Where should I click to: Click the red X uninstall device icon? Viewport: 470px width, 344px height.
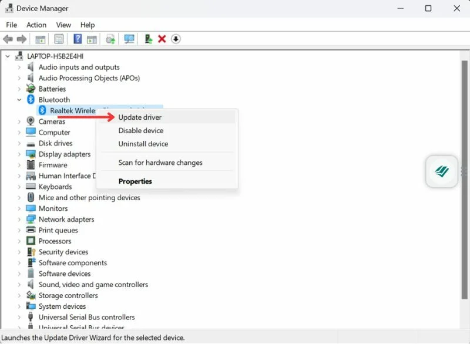coord(162,39)
